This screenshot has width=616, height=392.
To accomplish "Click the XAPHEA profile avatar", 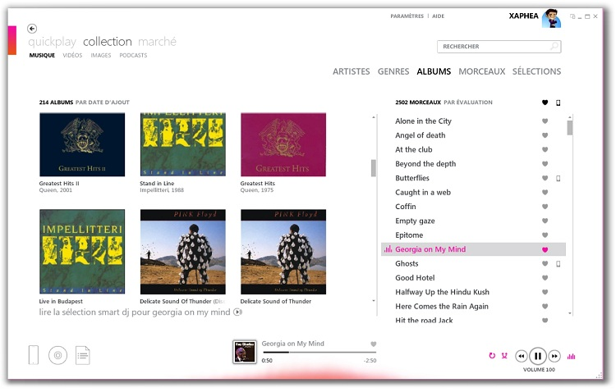I will (551, 18).
